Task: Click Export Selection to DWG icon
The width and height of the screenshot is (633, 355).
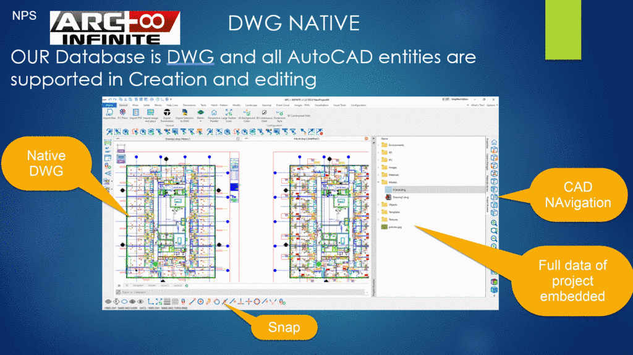Action: point(185,115)
